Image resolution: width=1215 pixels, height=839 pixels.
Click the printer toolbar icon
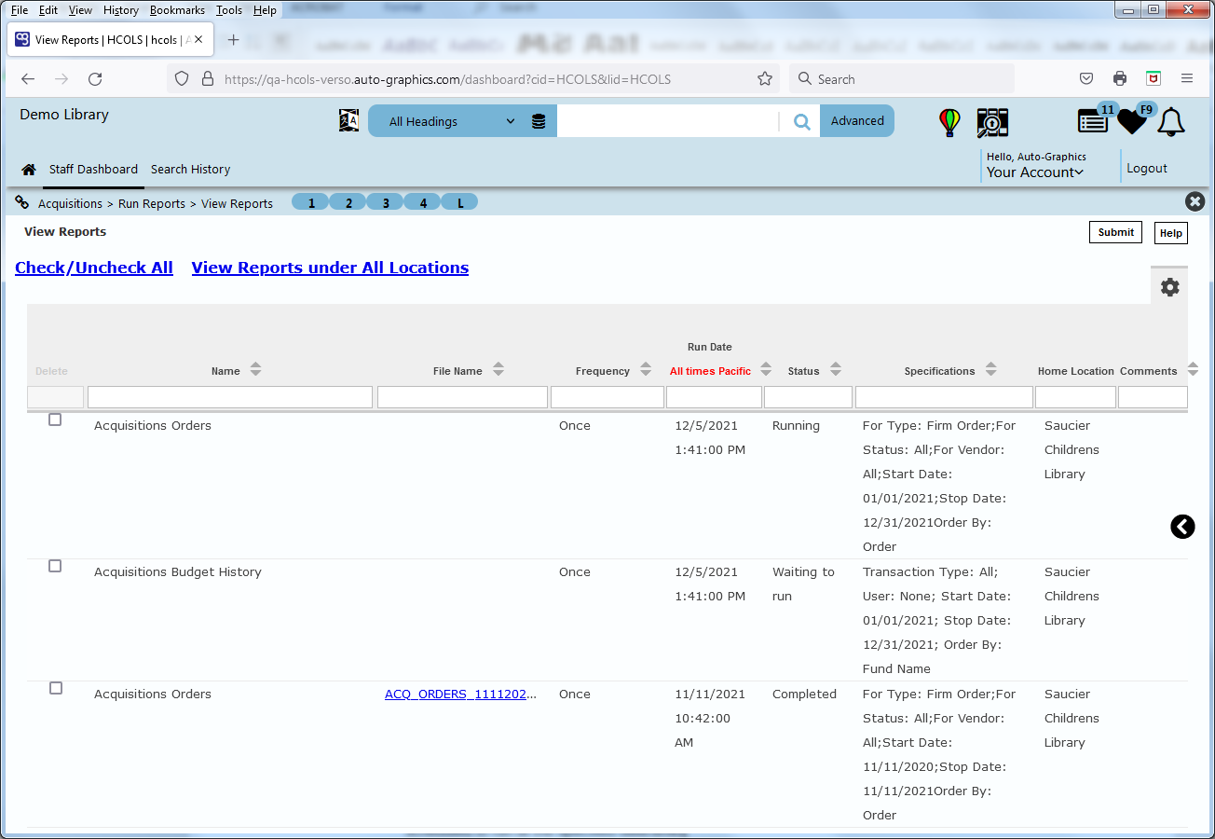point(1120,79)
